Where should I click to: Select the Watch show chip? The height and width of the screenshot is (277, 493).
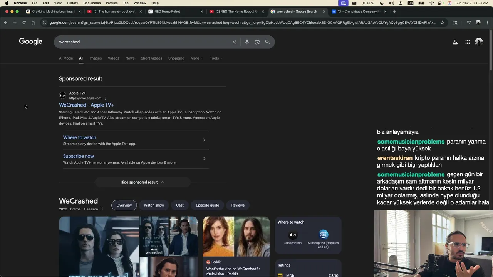[x=154, y=205]
